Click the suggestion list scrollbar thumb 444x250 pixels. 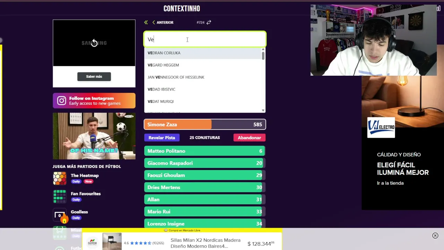coord(263,56)
